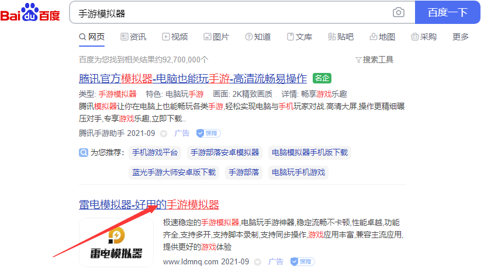This screenshot has height=276, width=484.
Task: Open 搜索工具 filter options
Action: [x=374, y=60]
